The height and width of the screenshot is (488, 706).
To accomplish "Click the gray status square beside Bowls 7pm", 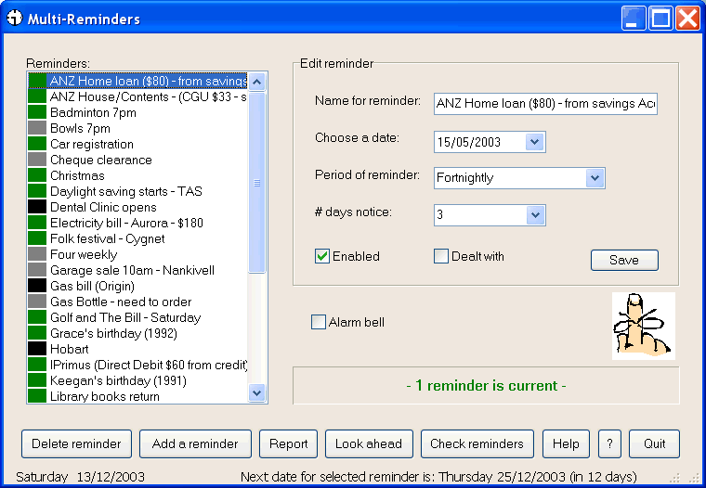I will (37, 128).
